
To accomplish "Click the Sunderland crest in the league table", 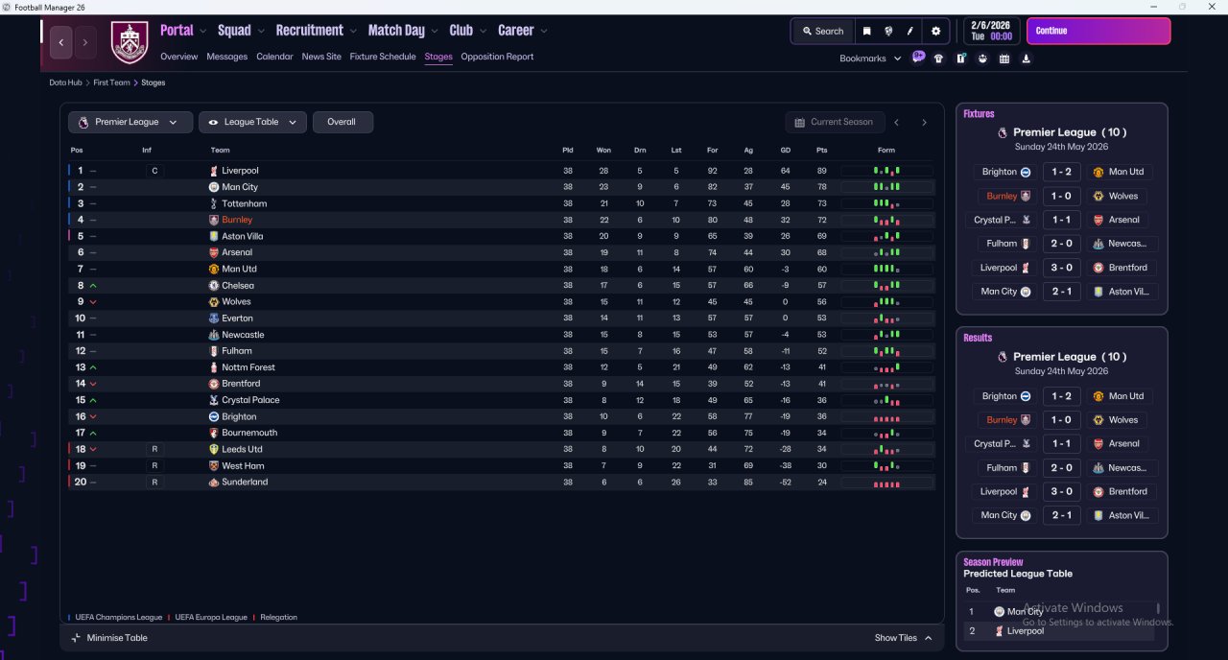I will [x=214, y=483].
